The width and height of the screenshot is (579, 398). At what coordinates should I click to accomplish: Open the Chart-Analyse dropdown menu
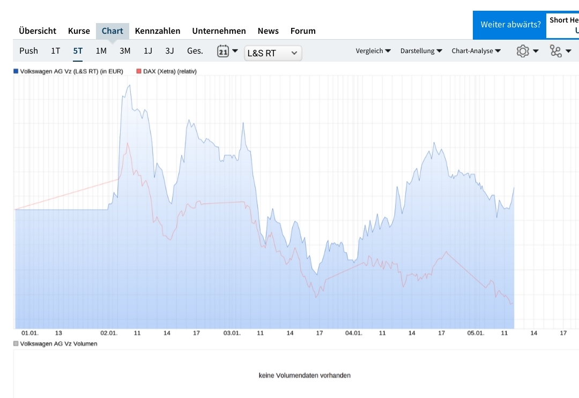[476, 51]
